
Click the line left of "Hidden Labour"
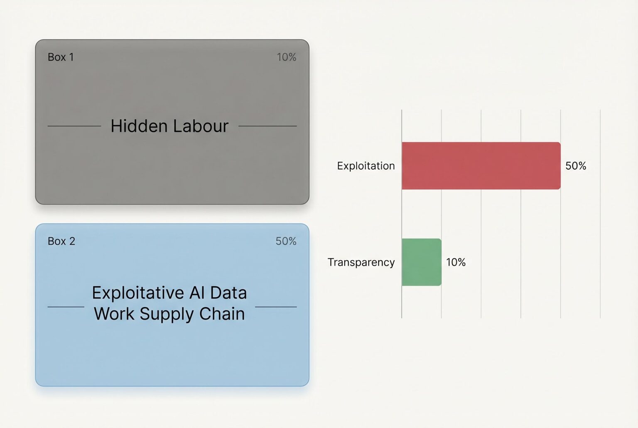74,126
